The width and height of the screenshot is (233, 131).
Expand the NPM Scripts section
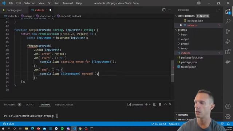(184, 119)
